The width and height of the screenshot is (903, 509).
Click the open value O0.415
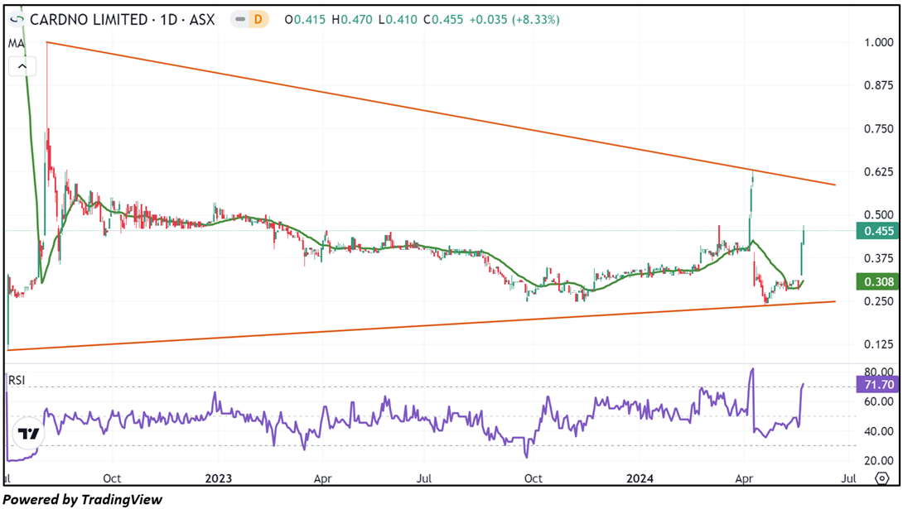(303, 20)
